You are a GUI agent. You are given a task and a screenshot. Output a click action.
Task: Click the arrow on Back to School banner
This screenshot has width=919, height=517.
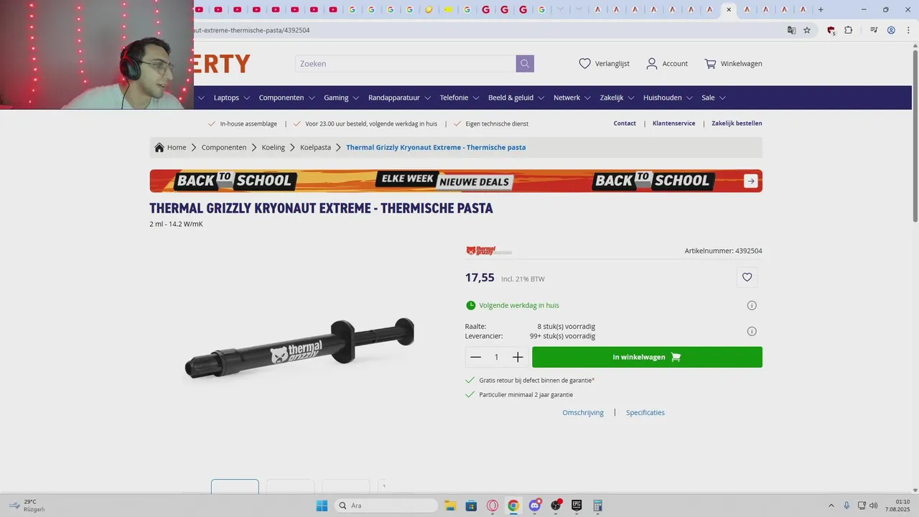point(751,181)
